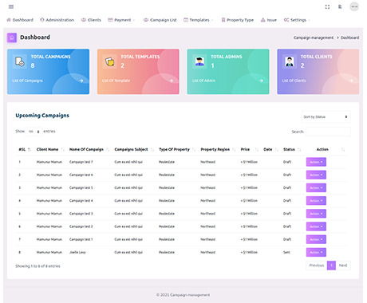
Task: Open the Sort by Status dropdown
Action: pos(326,116)
